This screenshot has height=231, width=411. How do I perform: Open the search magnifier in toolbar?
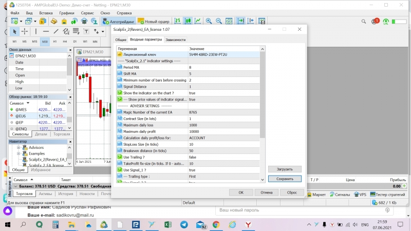coord(364,22)
